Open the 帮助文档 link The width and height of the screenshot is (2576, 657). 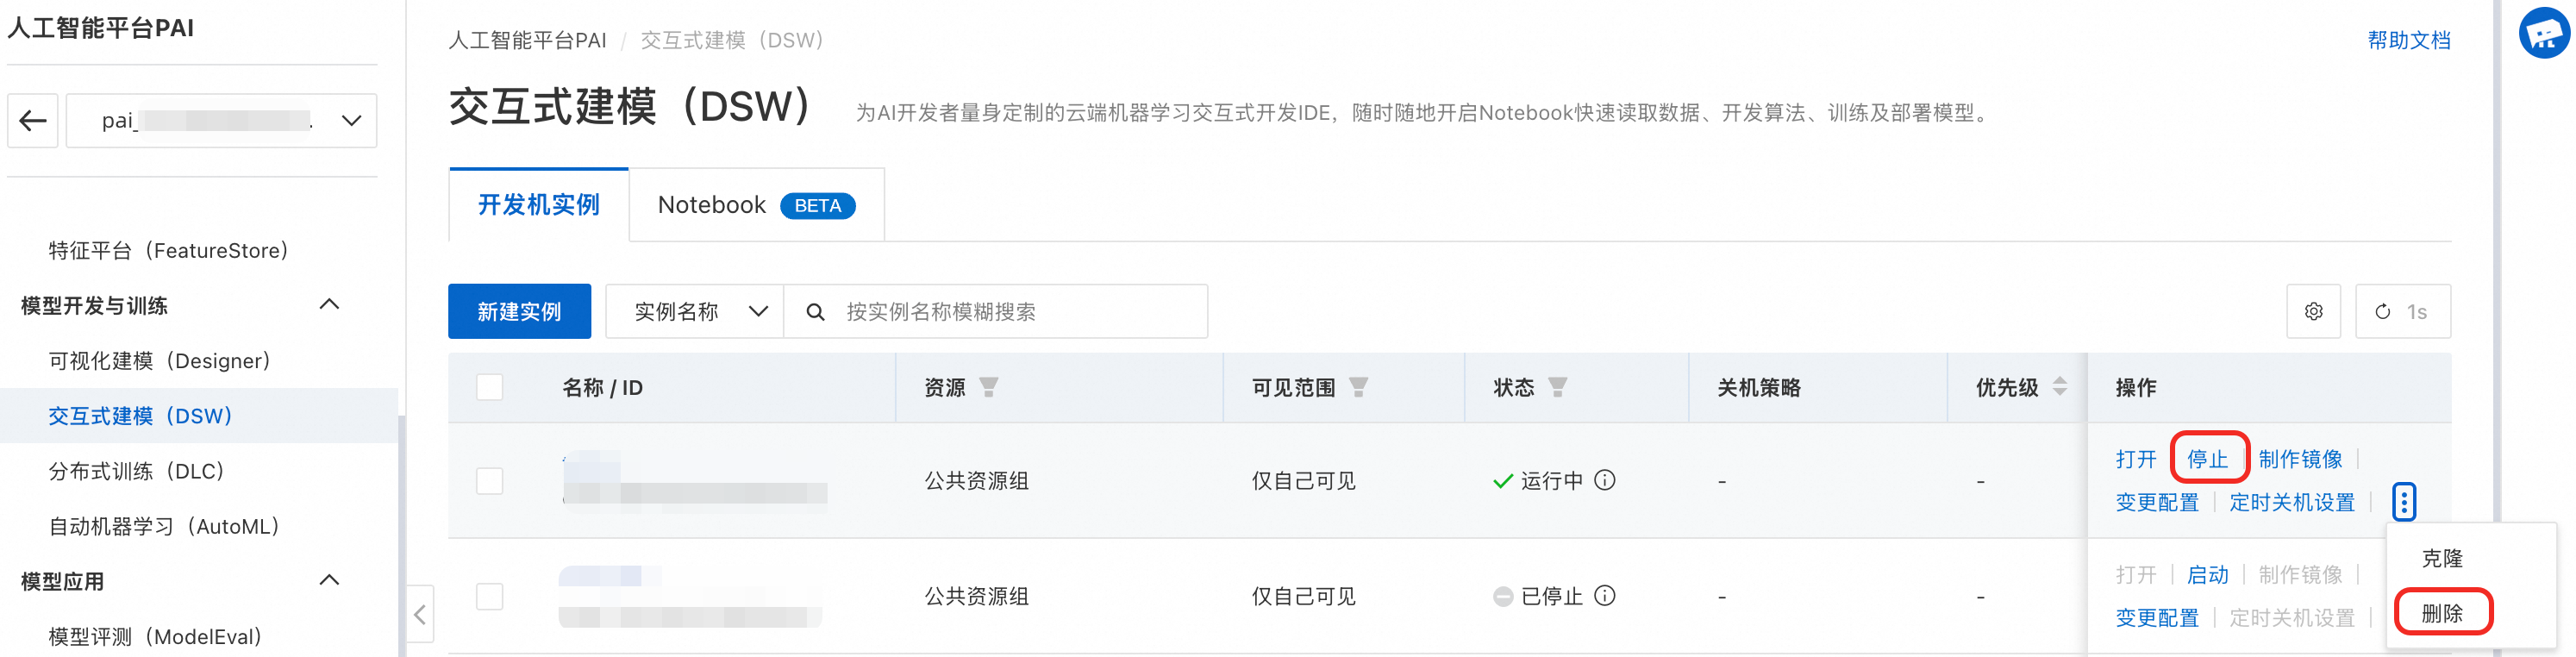click(2408, 40)
